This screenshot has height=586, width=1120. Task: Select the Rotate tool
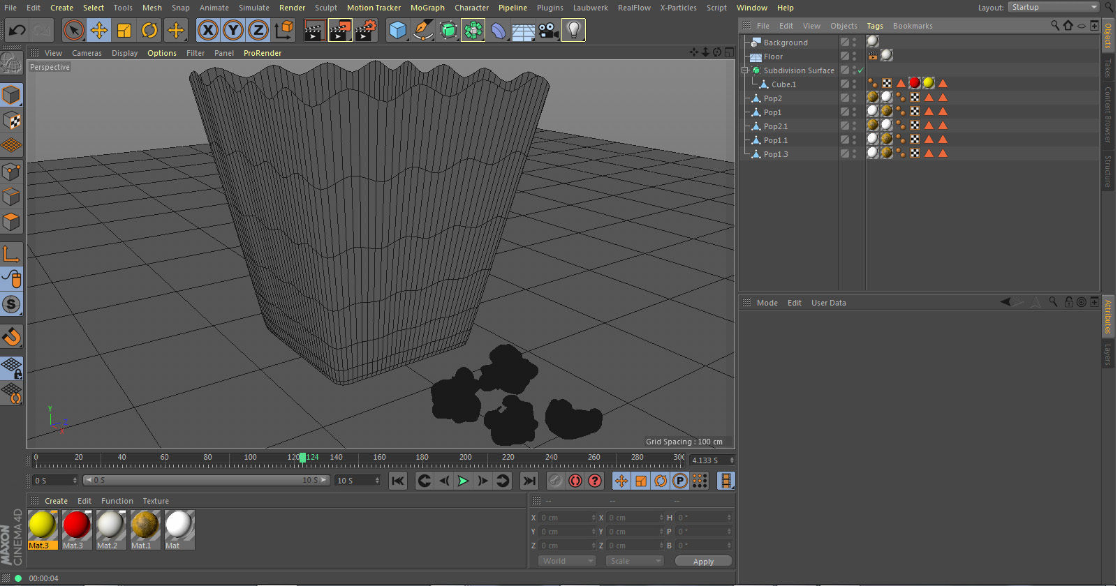pos(149,30)
